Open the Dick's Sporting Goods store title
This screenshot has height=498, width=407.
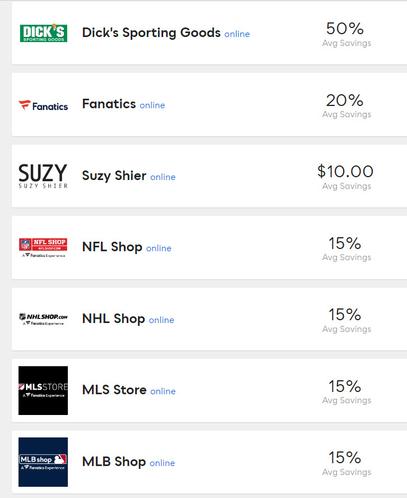coord(151,33)
